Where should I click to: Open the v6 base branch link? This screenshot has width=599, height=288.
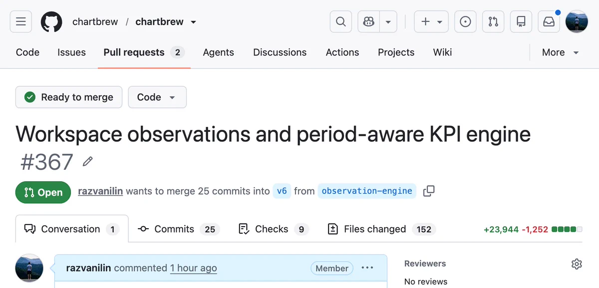point(282,191)
